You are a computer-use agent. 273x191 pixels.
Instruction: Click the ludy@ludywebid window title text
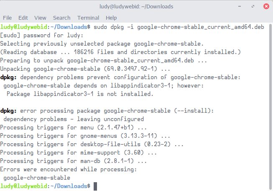pyautogui.click(x=136, y=6)
